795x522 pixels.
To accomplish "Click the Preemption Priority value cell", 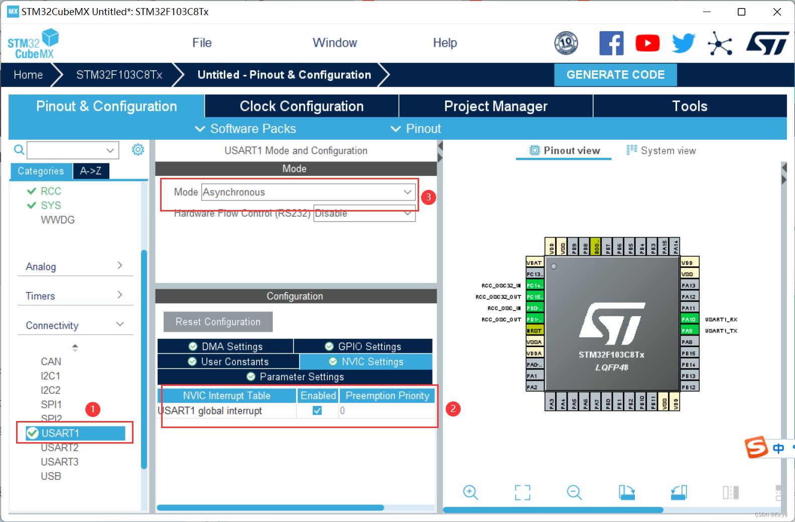I will (x=386, y=410).
